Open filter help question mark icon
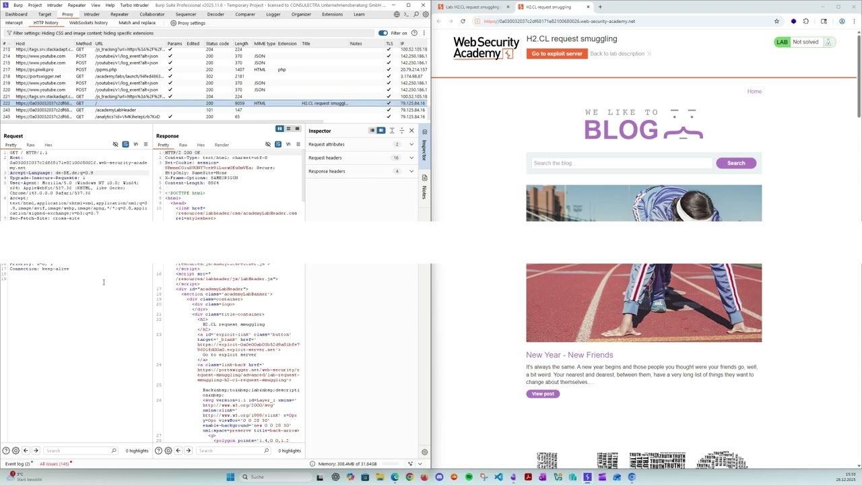Screen dimensions: 862x485 pos(414,33)
